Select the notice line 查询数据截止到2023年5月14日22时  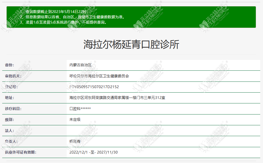pos(54,12)
